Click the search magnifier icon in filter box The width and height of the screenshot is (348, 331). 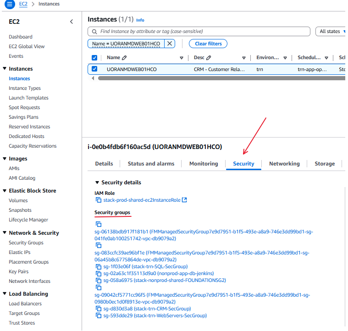(x=94, y=32)
